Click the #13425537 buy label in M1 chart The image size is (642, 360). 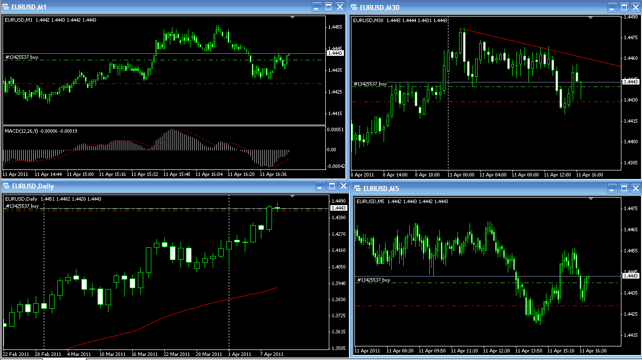pyautogui.click(x=22, y=57)
